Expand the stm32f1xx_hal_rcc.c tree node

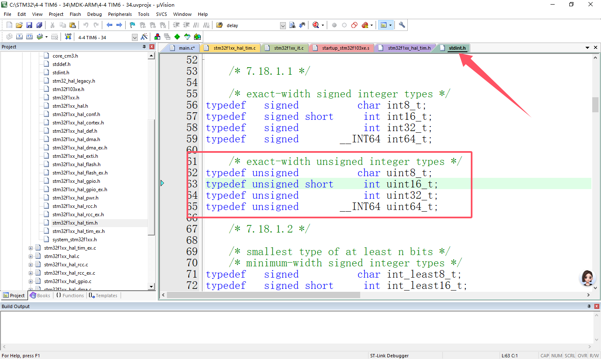pos(30,265)
